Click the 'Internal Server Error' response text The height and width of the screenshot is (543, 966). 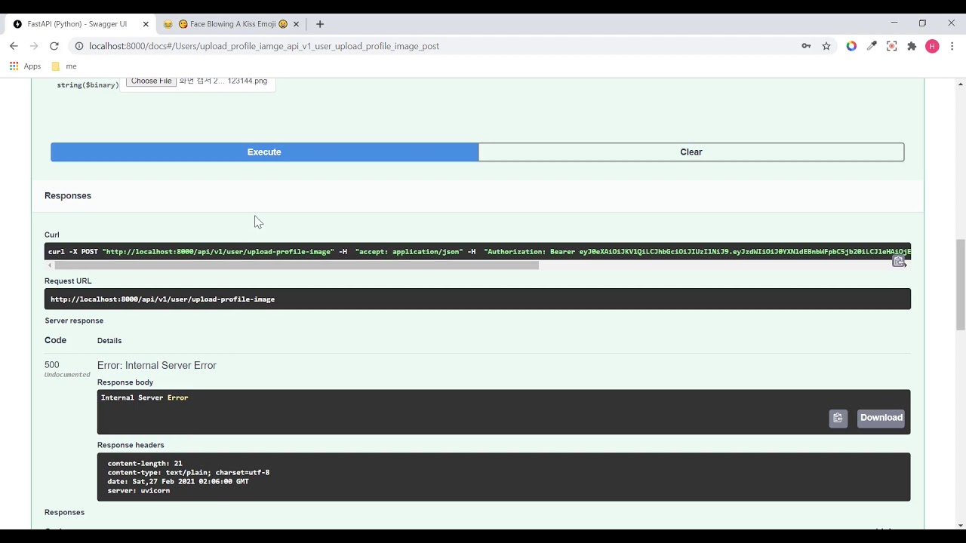tap(145, 397)
